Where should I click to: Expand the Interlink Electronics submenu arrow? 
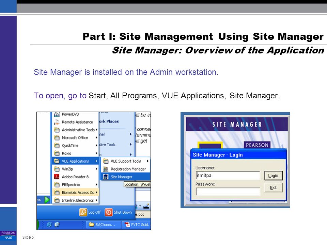pos(96,200)
